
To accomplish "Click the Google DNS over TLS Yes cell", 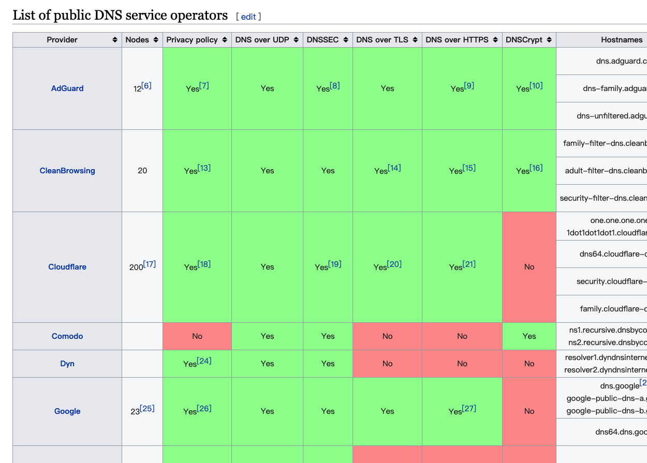I will pyautogui.click(x=387, y=411).
